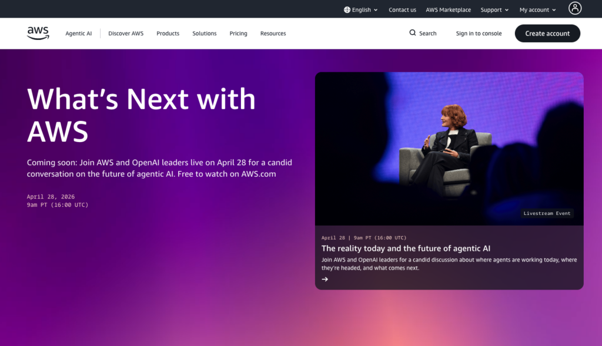Click the globe language icon

point(347,9)
